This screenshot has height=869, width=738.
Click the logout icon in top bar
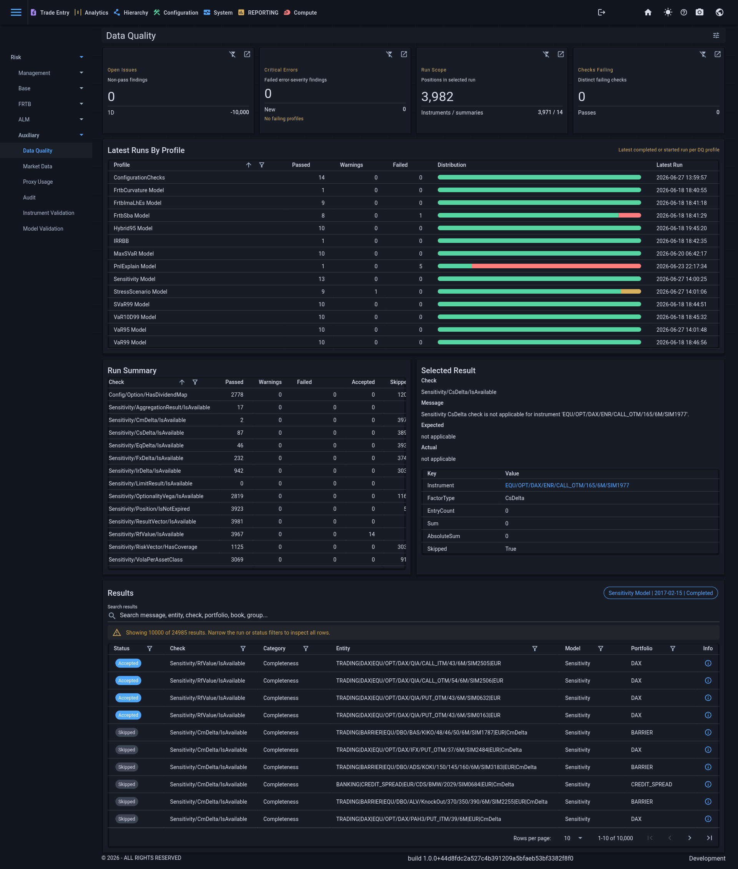coord(601,13)
